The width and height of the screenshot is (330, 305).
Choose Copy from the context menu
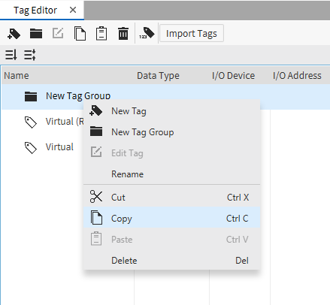171,219
